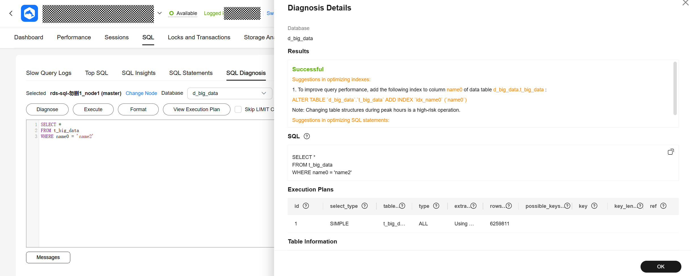The width and height of the screenshot is (691, 276).
Task: Close the Diagnosis Details panel
Action: pos(685,3)
